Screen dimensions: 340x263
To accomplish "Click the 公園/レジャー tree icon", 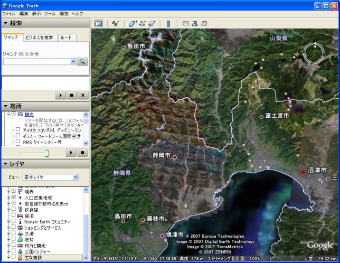I will click(x=20, y=251).
